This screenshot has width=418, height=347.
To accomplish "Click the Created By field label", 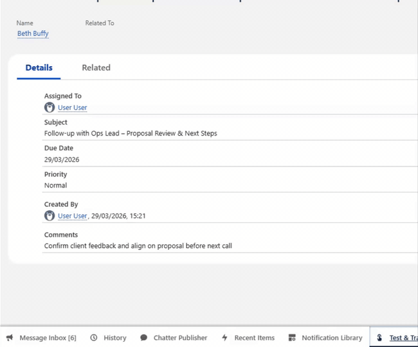I will (x=61, y=204).
